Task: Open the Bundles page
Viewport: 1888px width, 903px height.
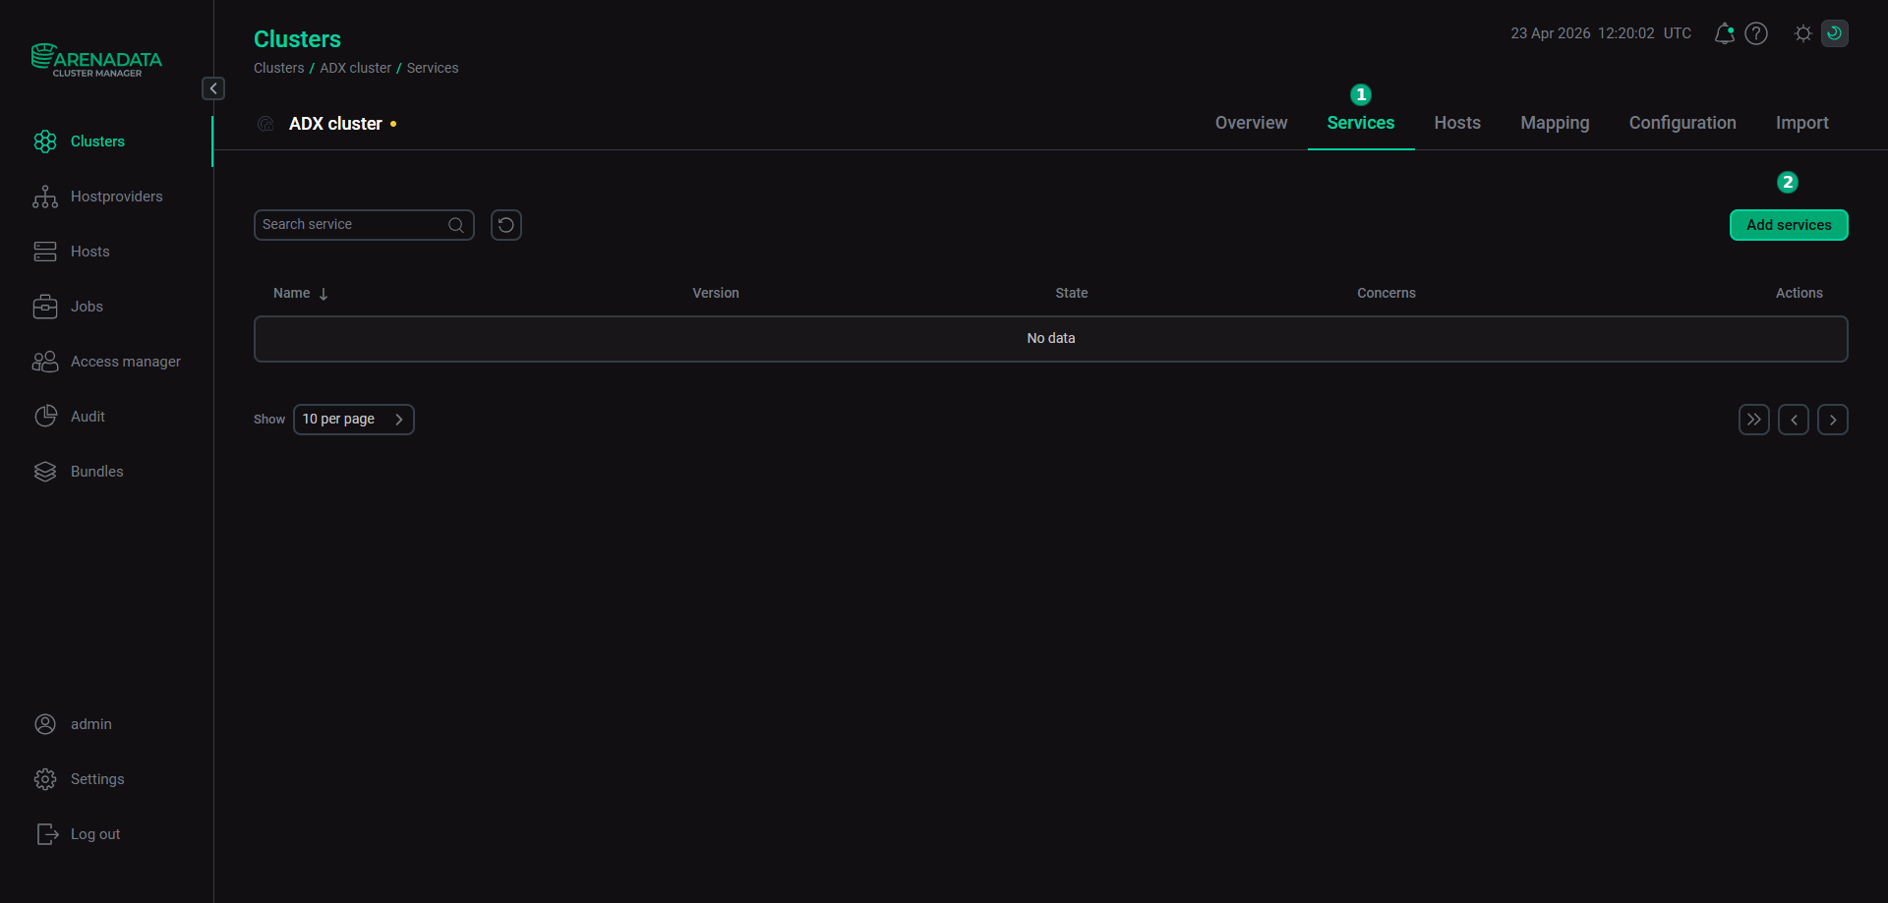Action: pyautogui.click(x=78, y=472)
